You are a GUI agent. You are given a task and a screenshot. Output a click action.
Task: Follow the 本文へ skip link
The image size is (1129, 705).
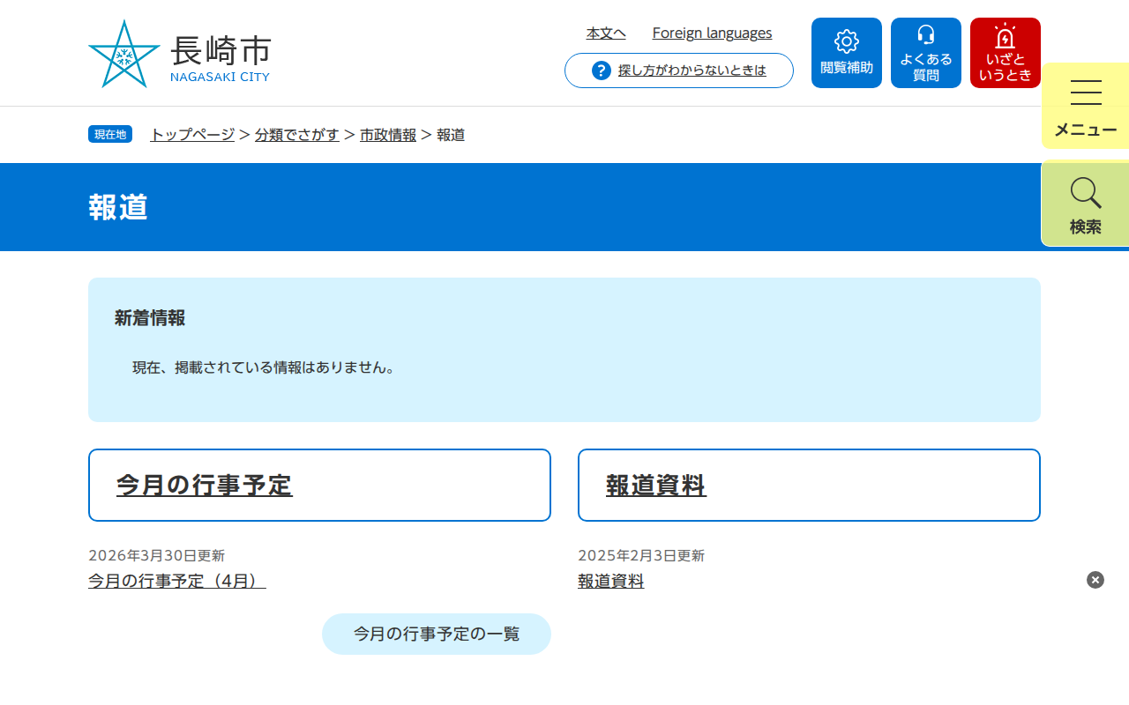pos(605,33)
